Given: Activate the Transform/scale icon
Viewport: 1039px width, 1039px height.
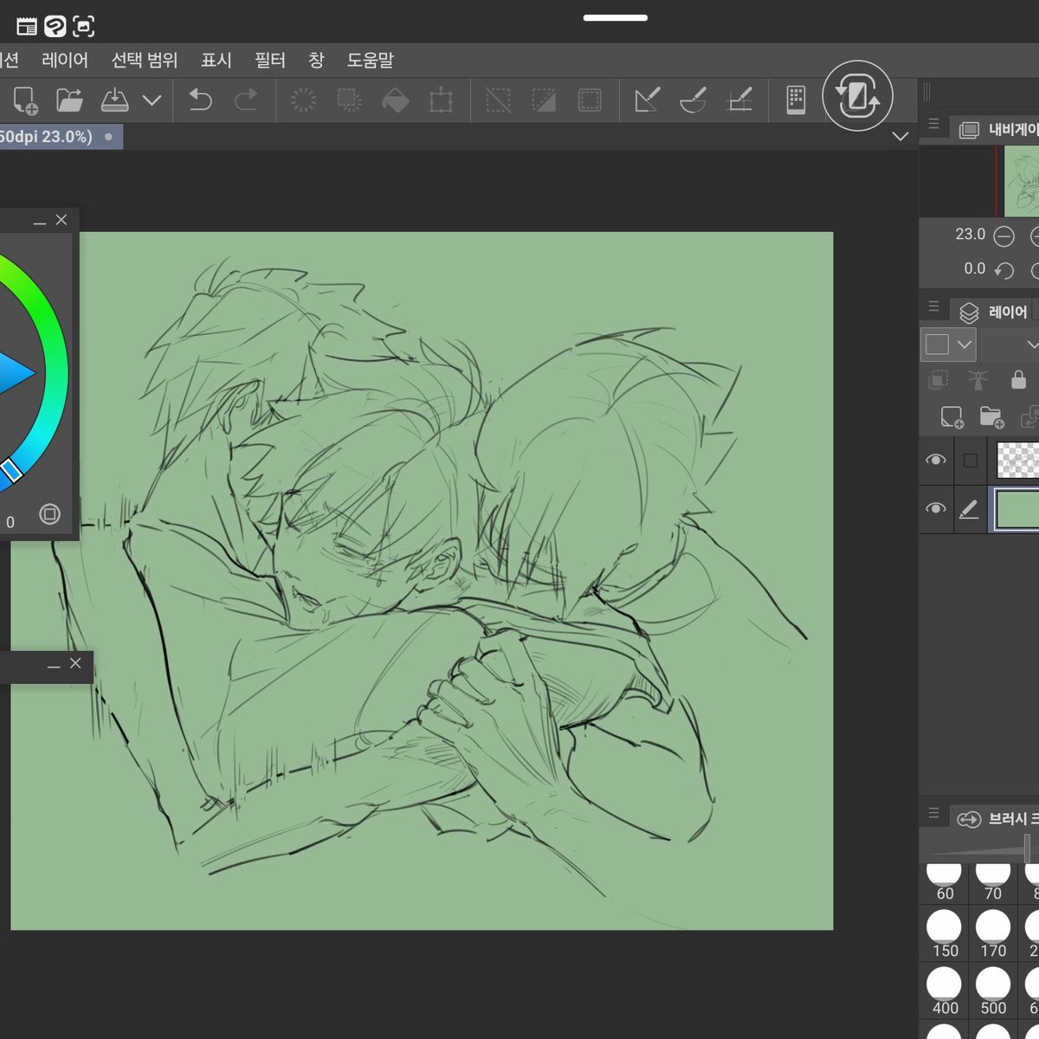Looking at the screenshot, I should [441, 100].
